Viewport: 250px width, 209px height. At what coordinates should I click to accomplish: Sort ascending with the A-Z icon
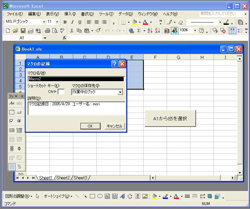click(150, 30)
